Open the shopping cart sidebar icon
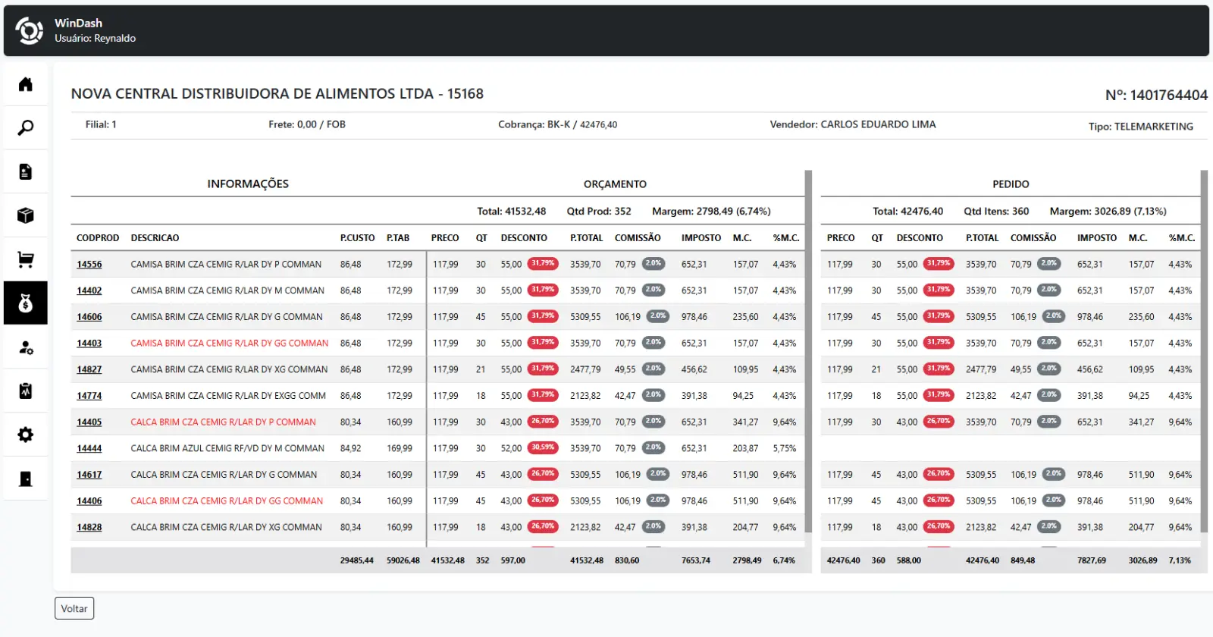This screenshot has width=1213, height=637. [x=26, y=259]
